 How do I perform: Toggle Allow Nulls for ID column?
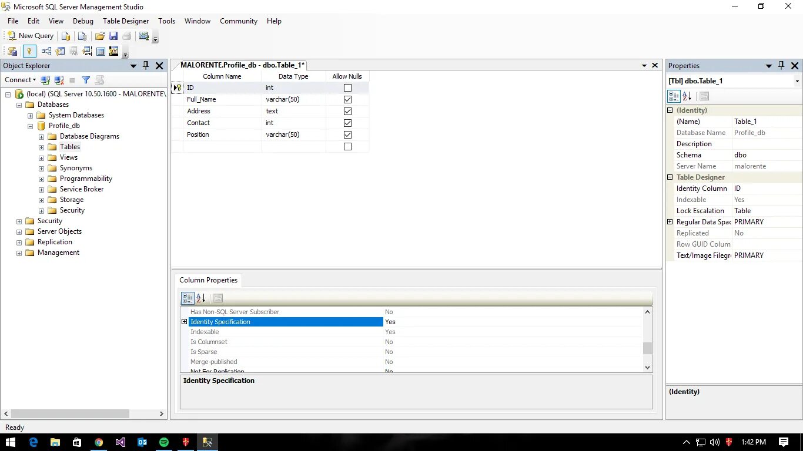click(347, 88)
